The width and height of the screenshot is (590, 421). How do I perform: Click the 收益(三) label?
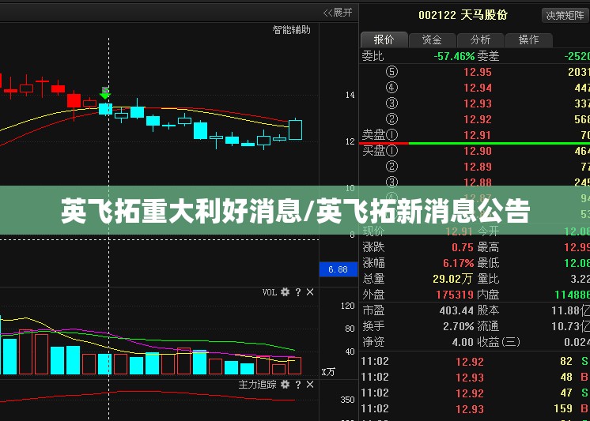498,342
